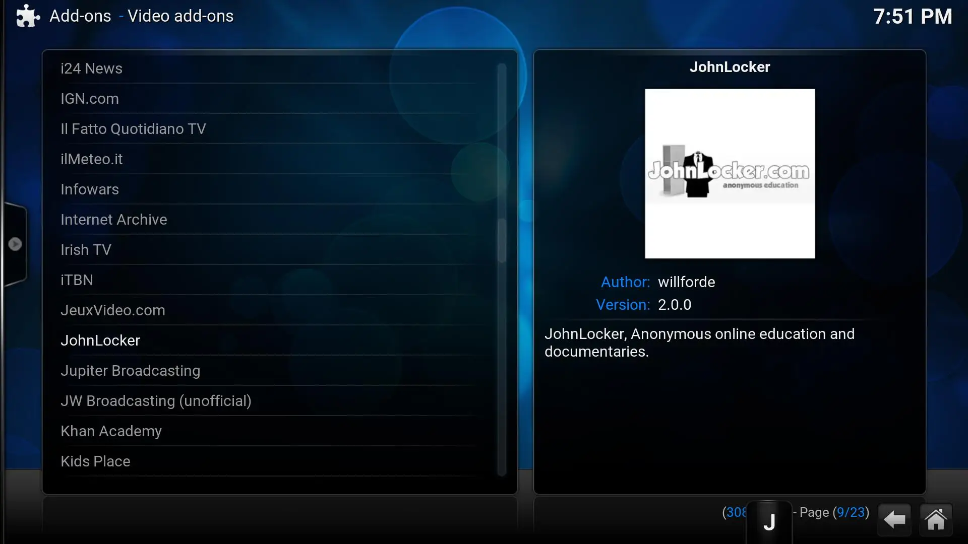
Task: Click the JohnLocker description text
Action: coord(699,343)
